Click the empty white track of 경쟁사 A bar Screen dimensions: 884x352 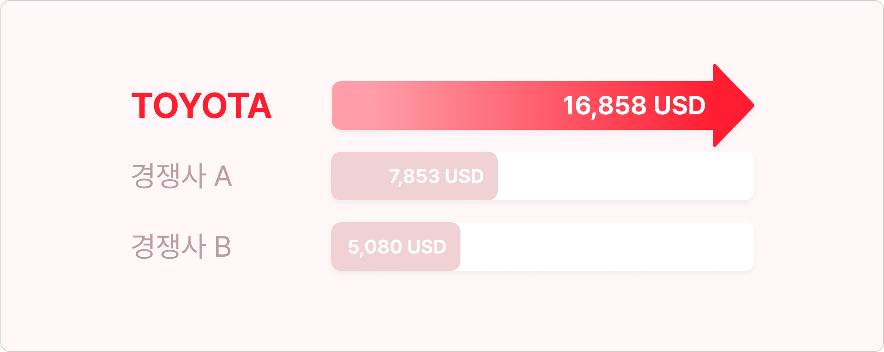[625, 176]
